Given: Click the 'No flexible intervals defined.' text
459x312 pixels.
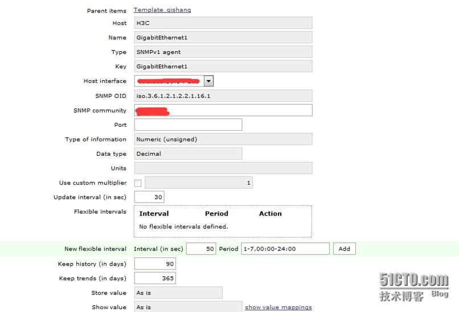Looking at the screenshot, I should [x=183, y=226].
